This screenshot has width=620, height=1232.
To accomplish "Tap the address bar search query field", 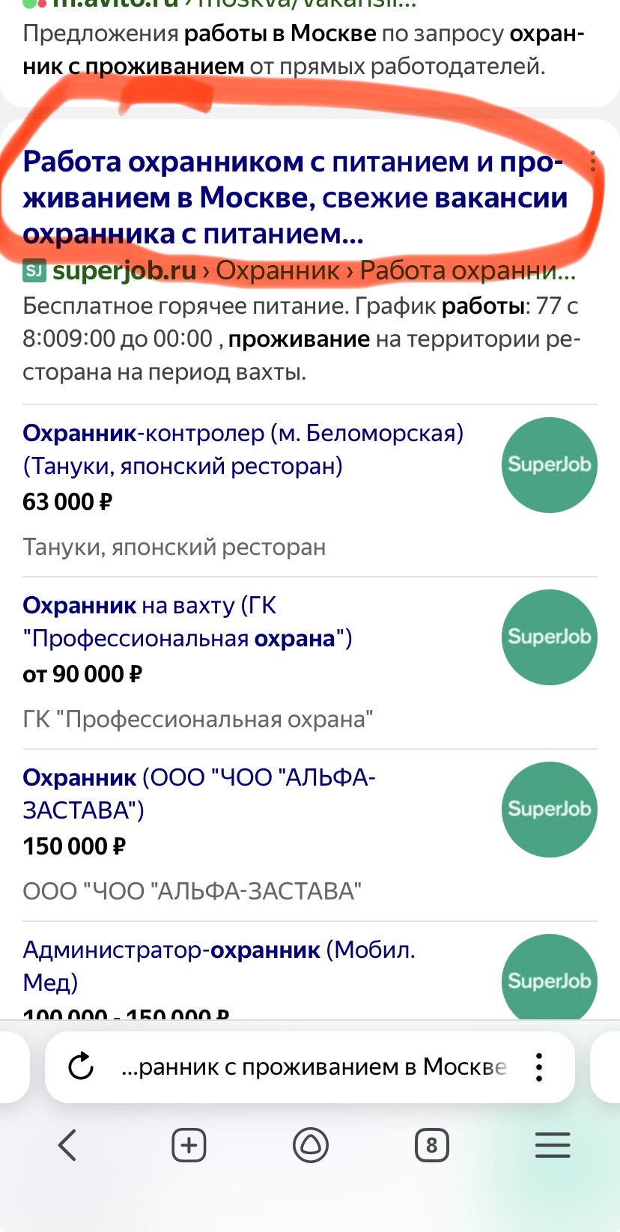I will (313, 1066).
